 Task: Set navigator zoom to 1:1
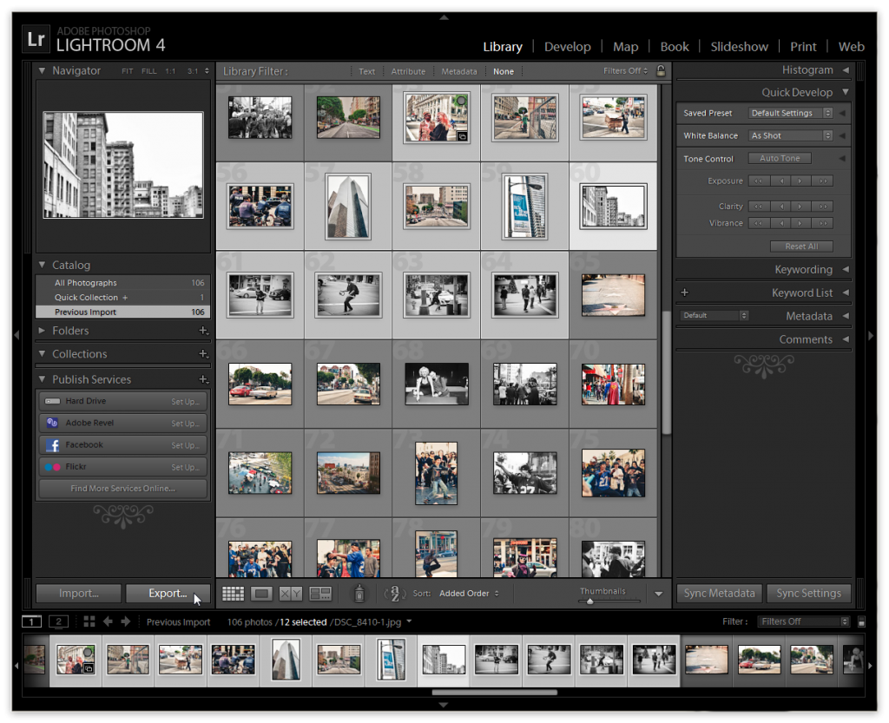click(x=170, y=71)
